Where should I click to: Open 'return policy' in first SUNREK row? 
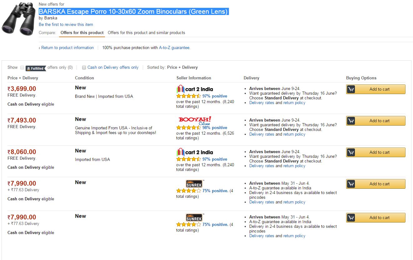click(294, 202)
